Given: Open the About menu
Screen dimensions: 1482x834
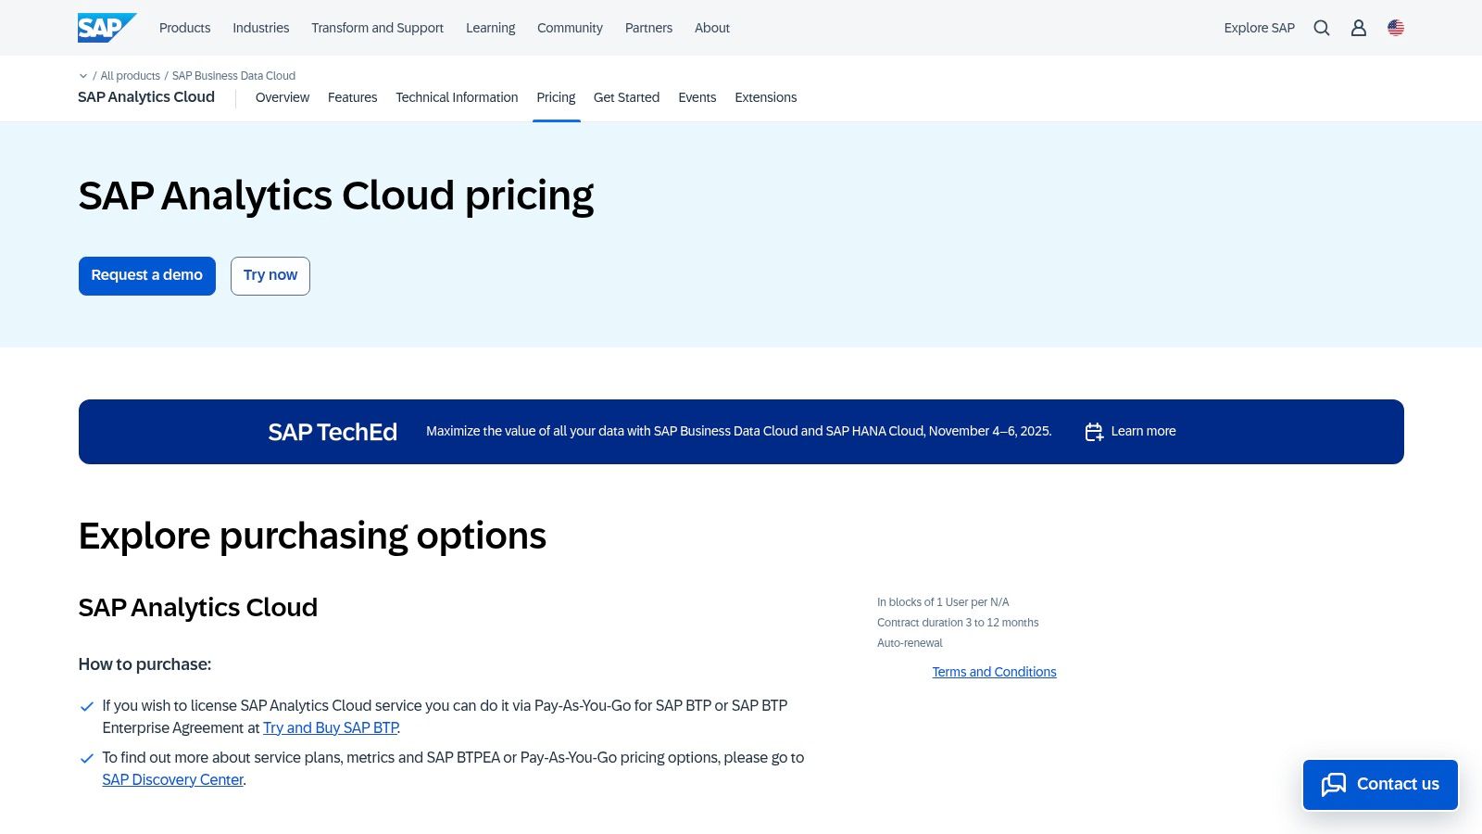Looking at the screenshot, I should coord(712,28).
